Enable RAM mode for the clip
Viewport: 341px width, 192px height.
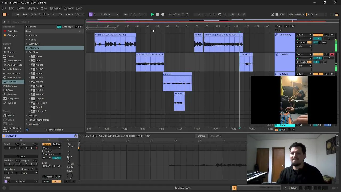click(x=47, y=181)
